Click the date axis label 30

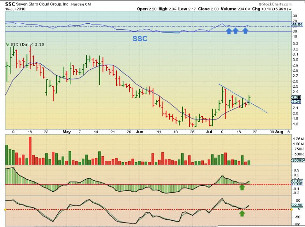(x=272, y=132)
